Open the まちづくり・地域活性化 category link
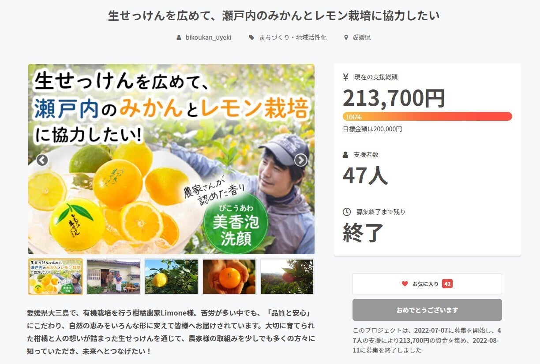The width and height of the screenshot is (540, 364). 293,37
